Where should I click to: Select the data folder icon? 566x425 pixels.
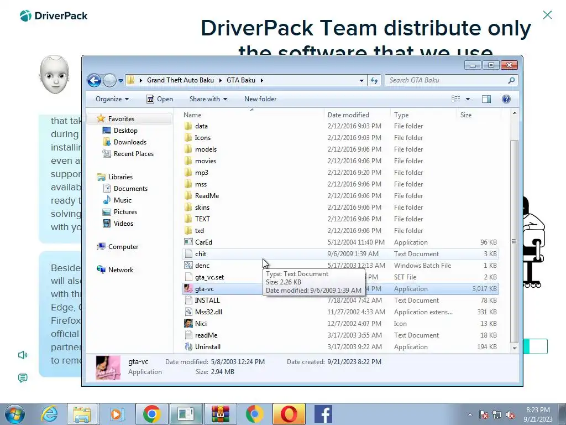(x=188, y=126)
